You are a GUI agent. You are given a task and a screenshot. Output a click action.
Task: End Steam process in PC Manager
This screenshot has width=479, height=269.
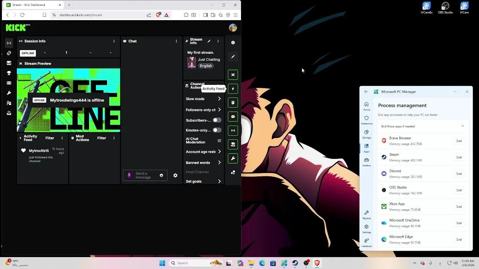pos(459,157)
